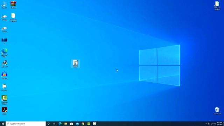The width and height of the screenshot is (224, 126).
Task: Select the YouTube projects folder on desktop
Action: pyautogui.click(x=217, y=6)
